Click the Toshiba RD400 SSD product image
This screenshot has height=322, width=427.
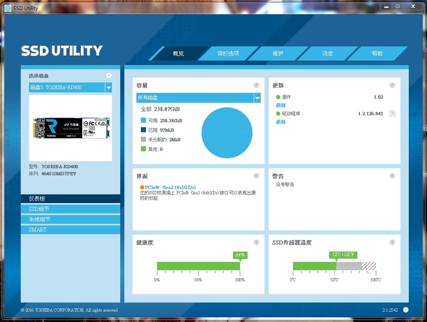pos(72,128)
